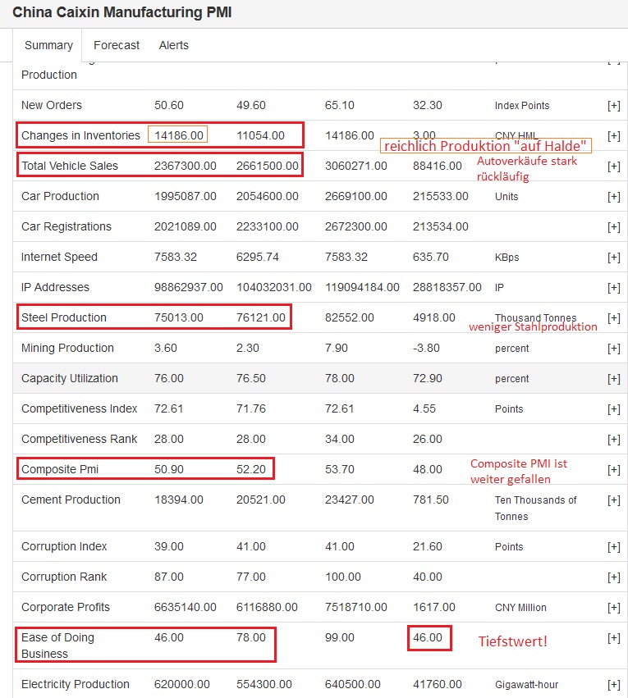Open the Steel Production link
Screen dimensions: 628x698
(64, 317)
